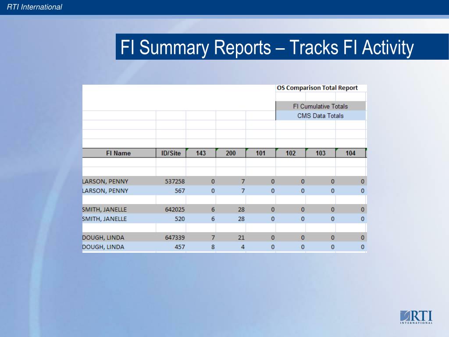Image resolution: width=449 pixels, height=337 pixels.
Task: Click value 6 in SMITH 642025 row
Action: pyautogui.click(x=213, y=209)
